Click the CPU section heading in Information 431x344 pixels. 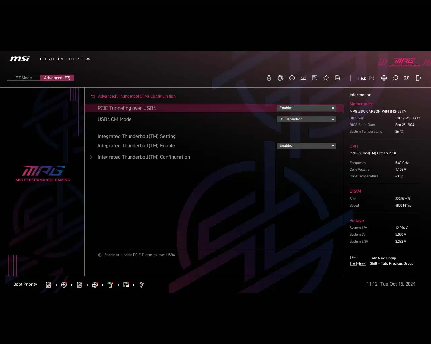(x=354, y=147)
